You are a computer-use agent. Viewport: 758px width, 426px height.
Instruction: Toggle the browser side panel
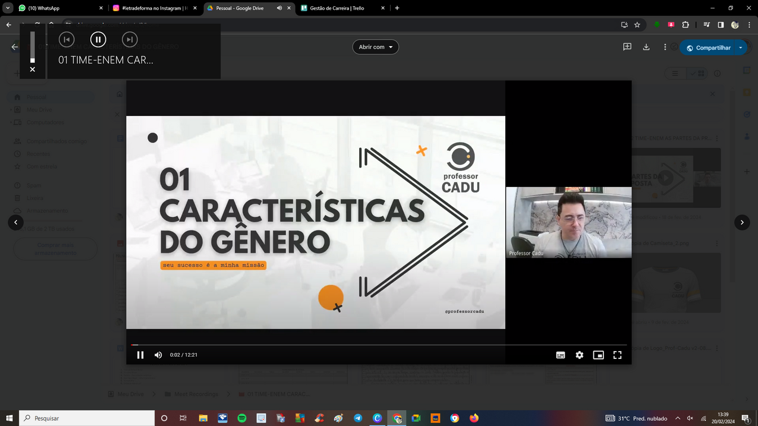(721, 25)
